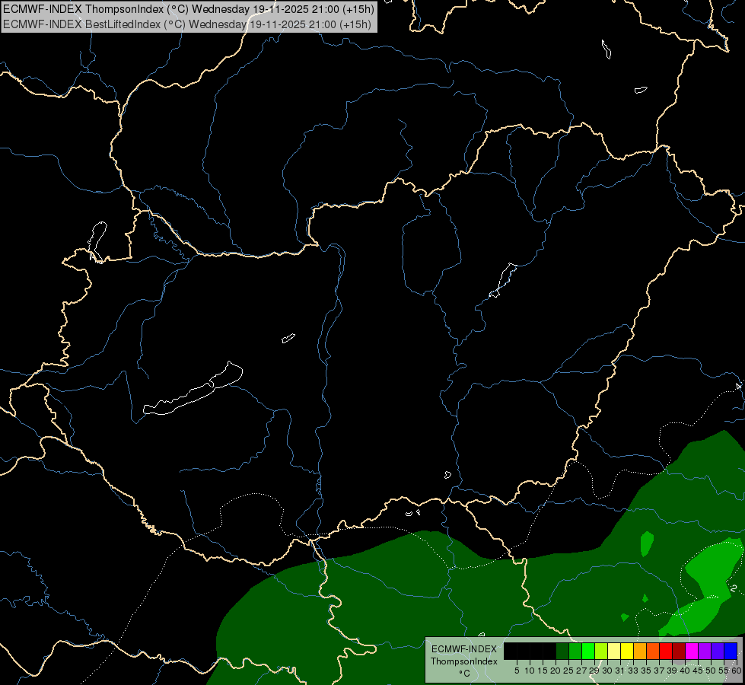Click the ECMWF-INDEX BestLiftedIndex title line
The width and height of the screenshot is (745, 685).
tap(187, 24)
